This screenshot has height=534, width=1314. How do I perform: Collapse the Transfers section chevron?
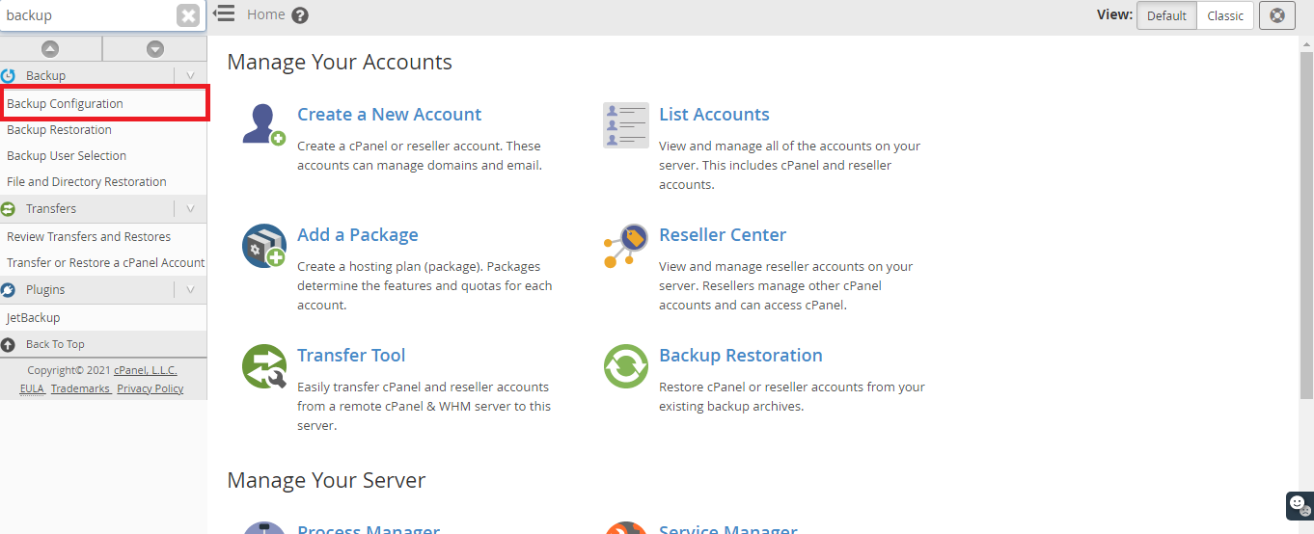190,209
